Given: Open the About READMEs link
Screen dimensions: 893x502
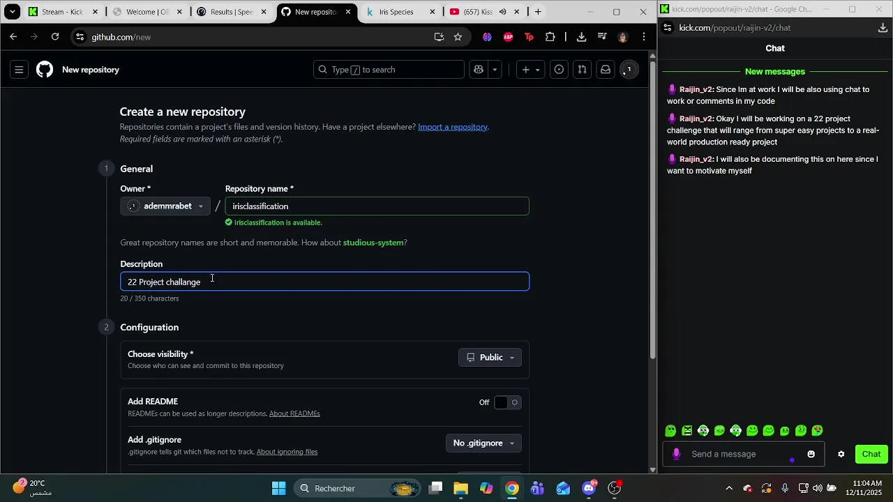Looking at the screenshot, I should point(294,414).
